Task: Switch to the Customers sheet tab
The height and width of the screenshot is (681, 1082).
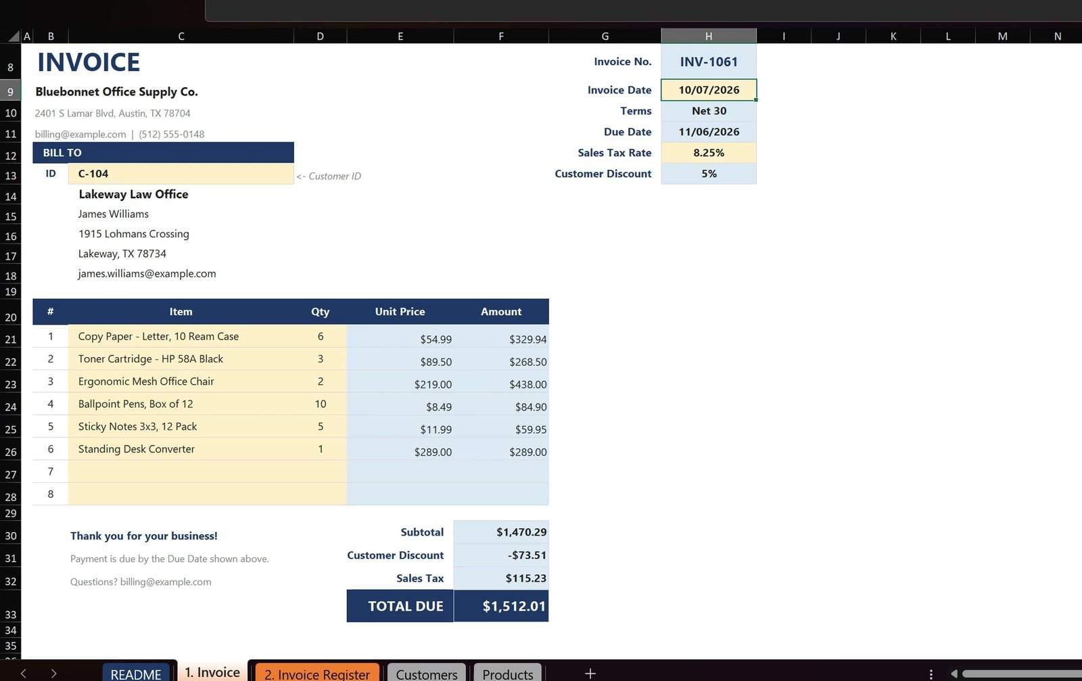Action: pyautogui.click(x=427, y=674)
